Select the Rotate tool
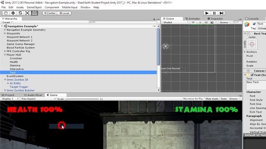This screenshot has height=149, width=266. click(20, 13)
